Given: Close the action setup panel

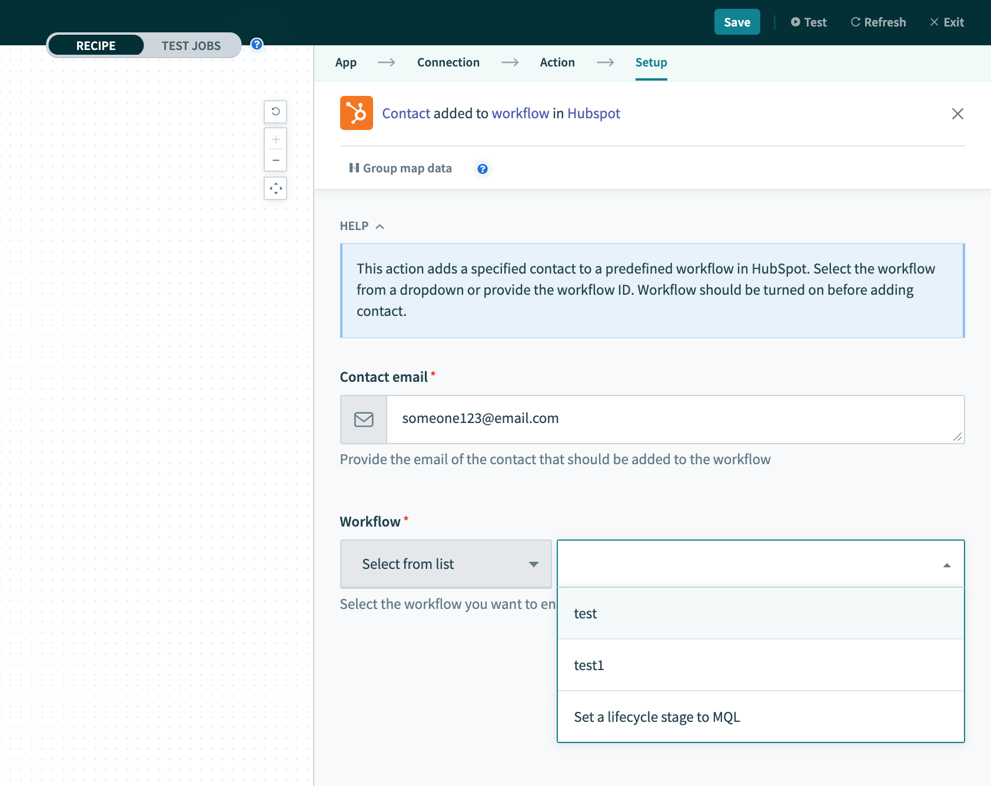Looking at the screenshot, I should 958,114.
